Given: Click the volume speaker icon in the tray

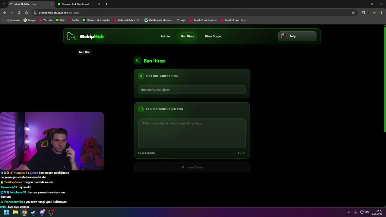Looking at the screenshot, I should point(367,212).
